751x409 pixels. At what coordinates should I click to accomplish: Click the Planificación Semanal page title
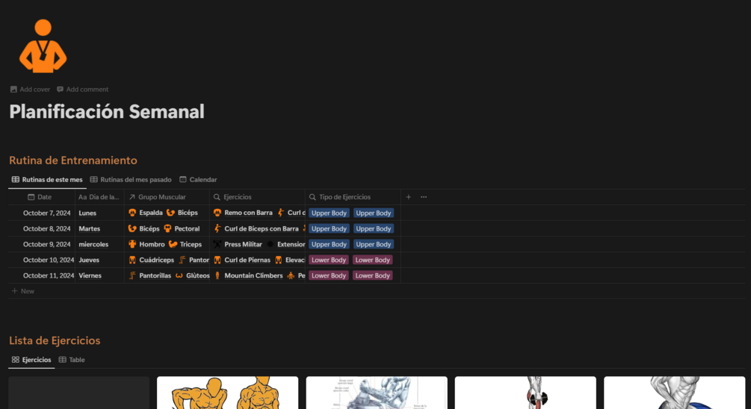click(107, 111)
